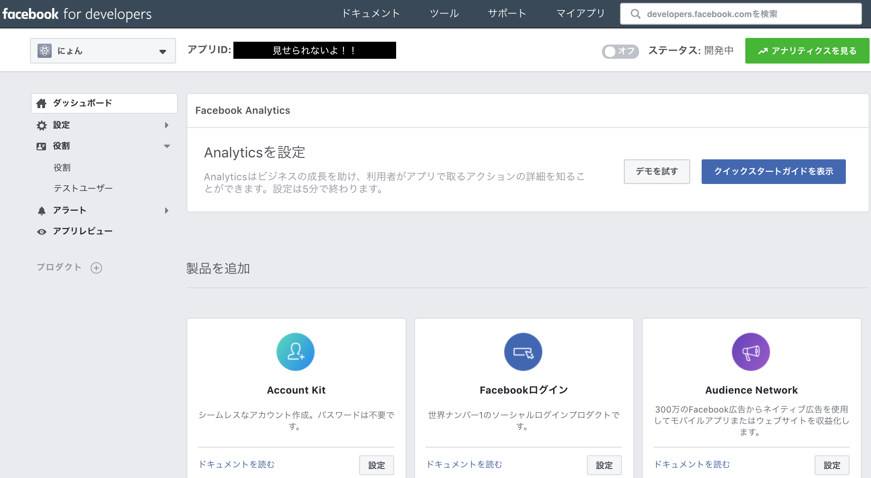Collapse the 役割 section arrow
The image size is (871, 478).
tap(167, 146)
